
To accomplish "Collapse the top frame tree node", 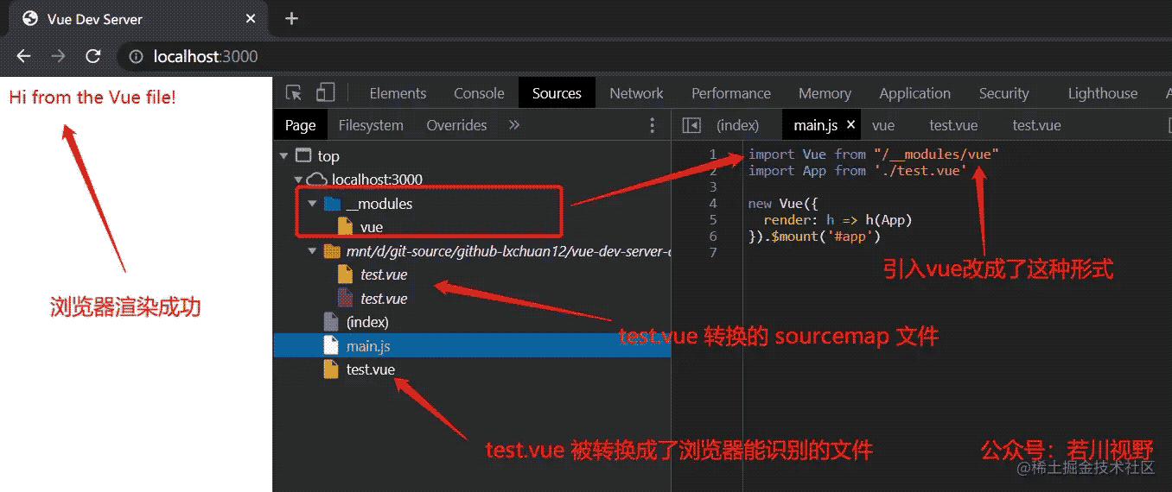I will coord(283,156).
